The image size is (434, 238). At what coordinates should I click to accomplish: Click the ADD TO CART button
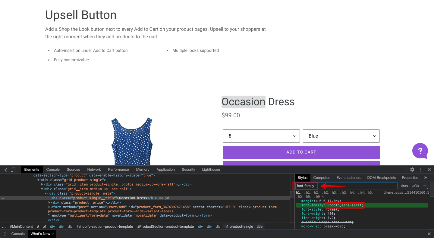[301, 152]
